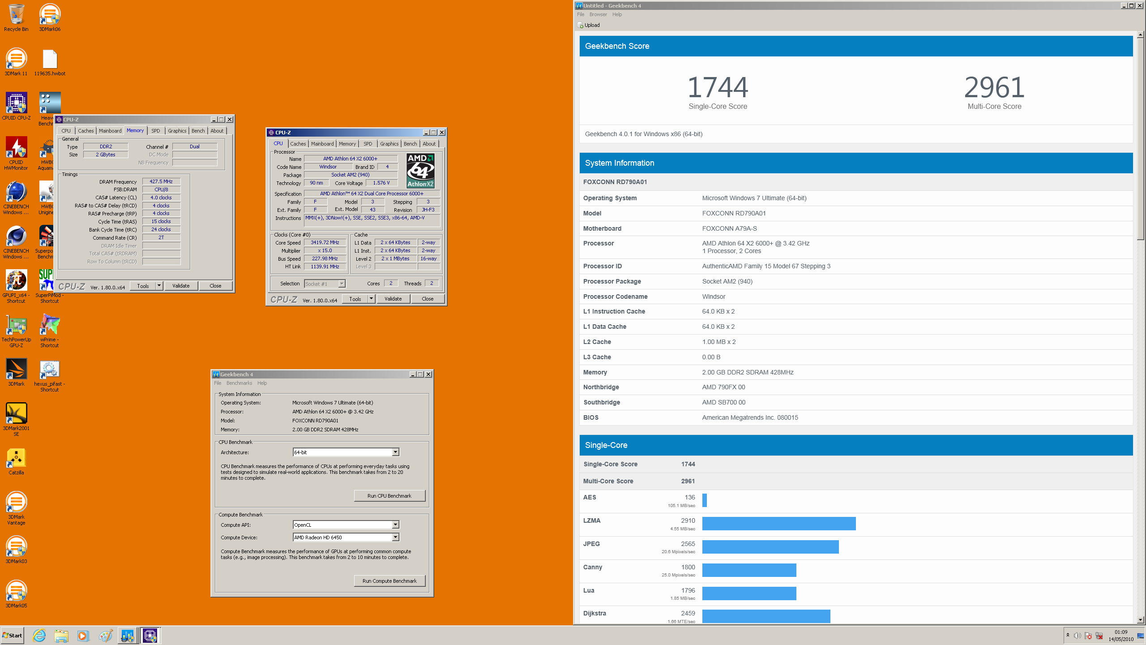This screenshot has height=645, width=1146.
Task: Open Internet Explorer from the taskbar
Action: [x=39, y=636]
